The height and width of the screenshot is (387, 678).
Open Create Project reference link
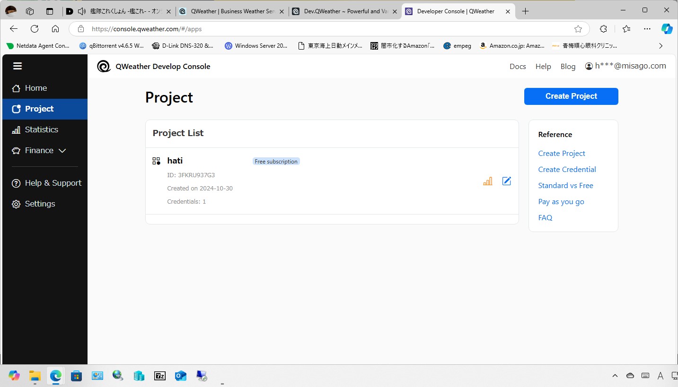(562, 154)
